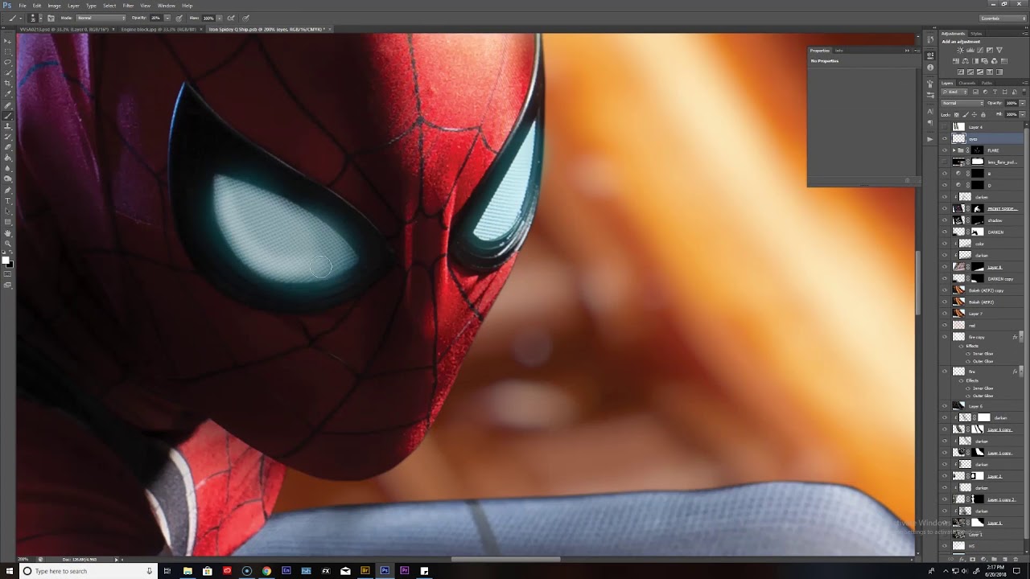The height and width of the screenshot is (579, 1030).
Task: Open the brush Mode dropdown
Action: [x=101, y=18]
